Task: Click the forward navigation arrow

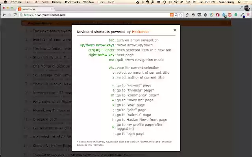Action: (9, 15)
